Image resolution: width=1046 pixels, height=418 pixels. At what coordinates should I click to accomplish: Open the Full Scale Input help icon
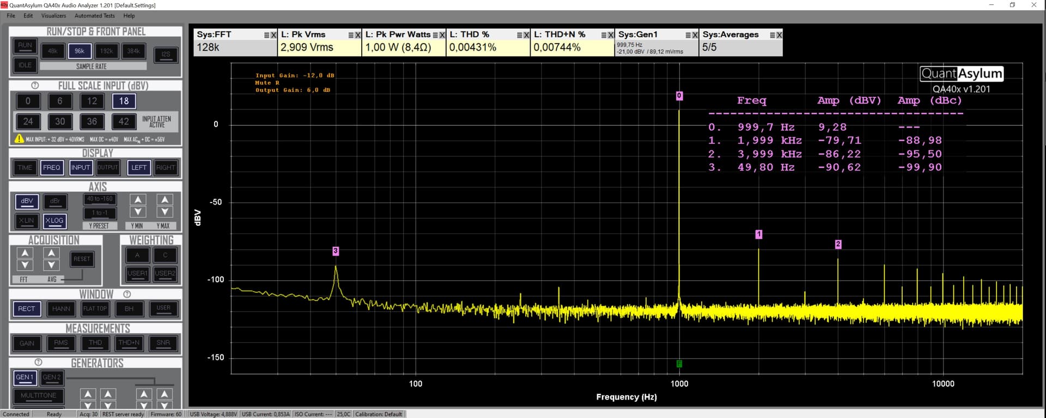click(35, 85)
